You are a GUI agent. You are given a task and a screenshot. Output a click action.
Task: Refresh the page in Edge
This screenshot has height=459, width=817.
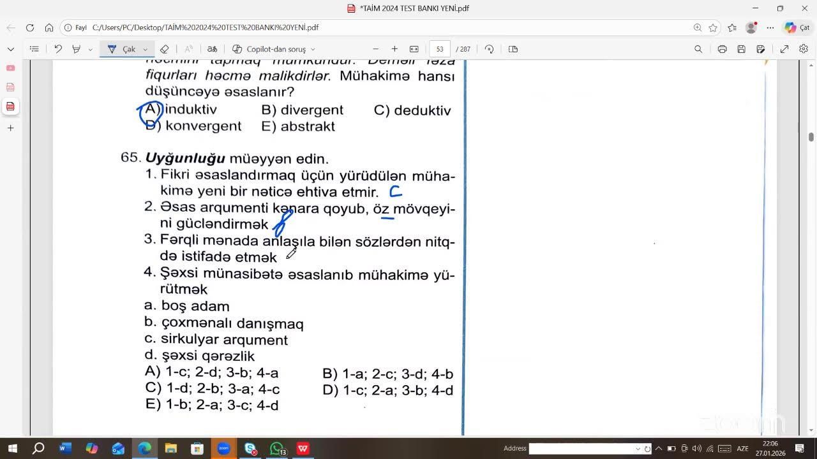pyautogui.click(x=30, y=27)
